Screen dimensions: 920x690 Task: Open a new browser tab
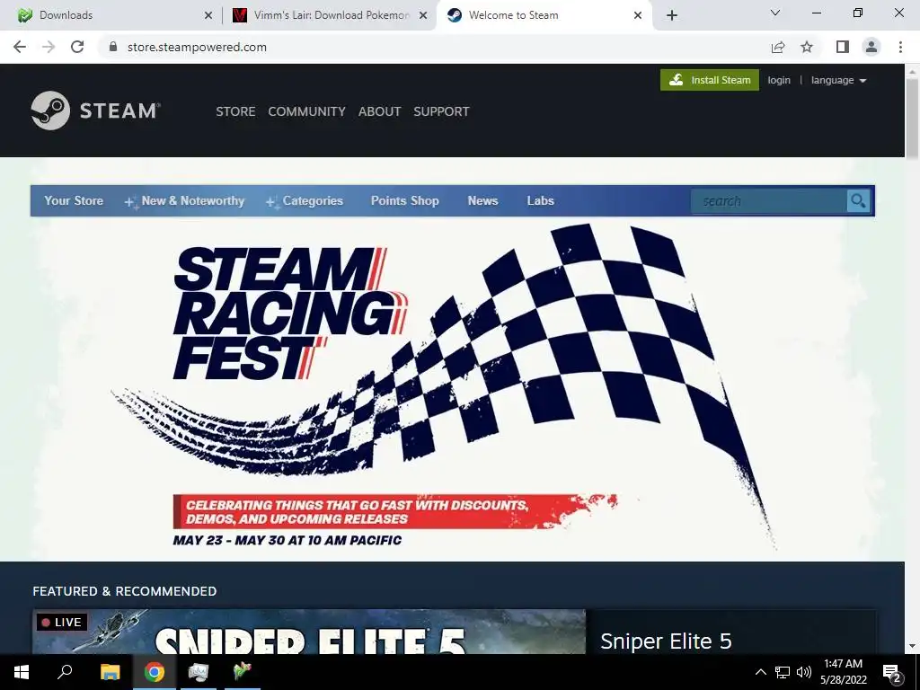pyautogui.click(x=672, y=15)
